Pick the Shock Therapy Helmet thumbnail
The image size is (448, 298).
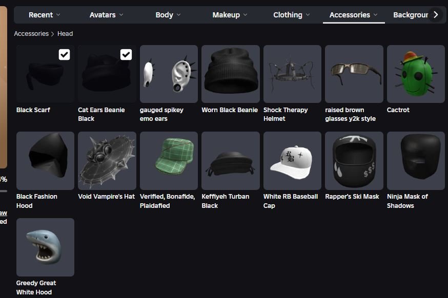pyautogui.click(x=292, y=74)
